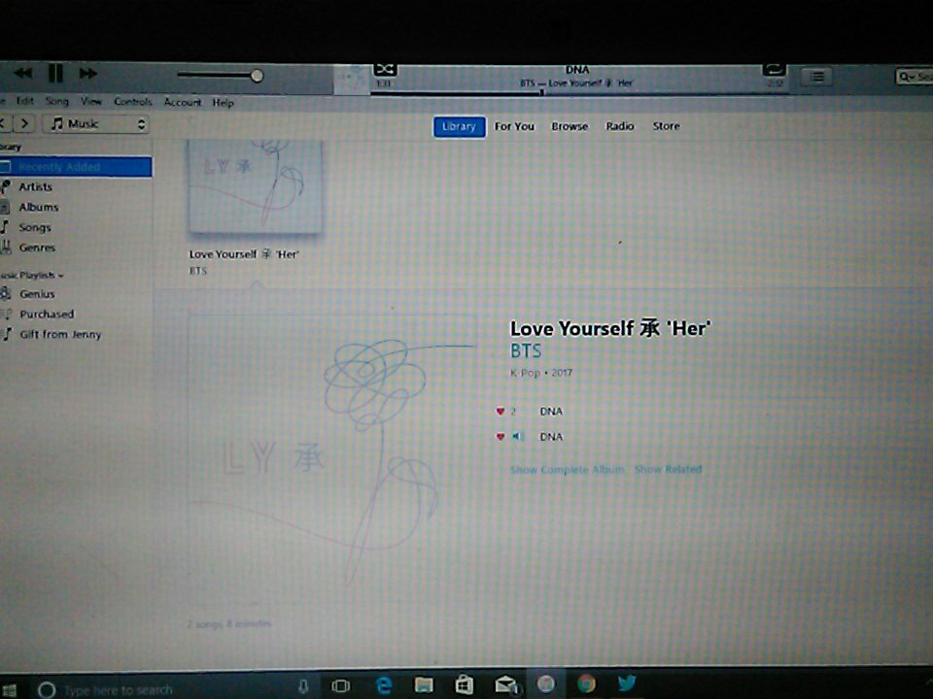Adjust the volume slider knob

point(257,76)
